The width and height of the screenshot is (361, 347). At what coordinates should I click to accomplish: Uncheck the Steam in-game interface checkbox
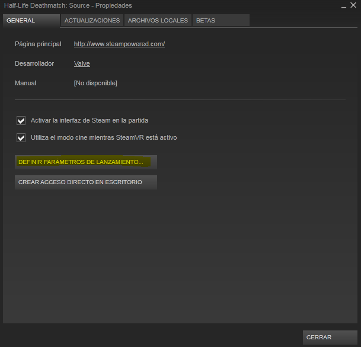tap(21, 120)
